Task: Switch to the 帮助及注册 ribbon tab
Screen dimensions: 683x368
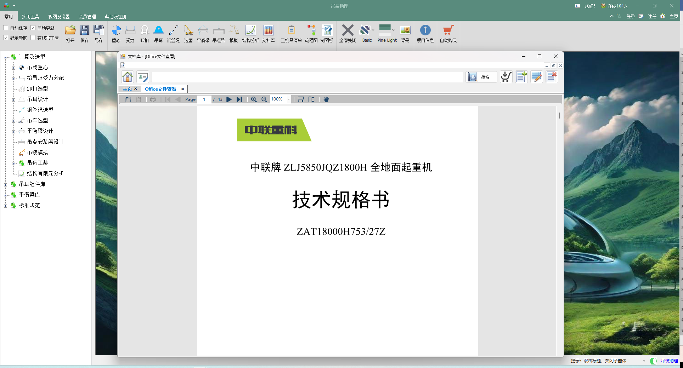Action: coord(115,17)
